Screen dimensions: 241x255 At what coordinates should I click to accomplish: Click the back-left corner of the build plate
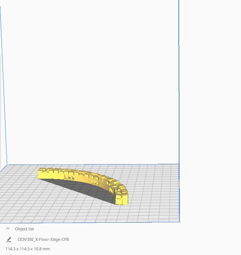(7, 165)
